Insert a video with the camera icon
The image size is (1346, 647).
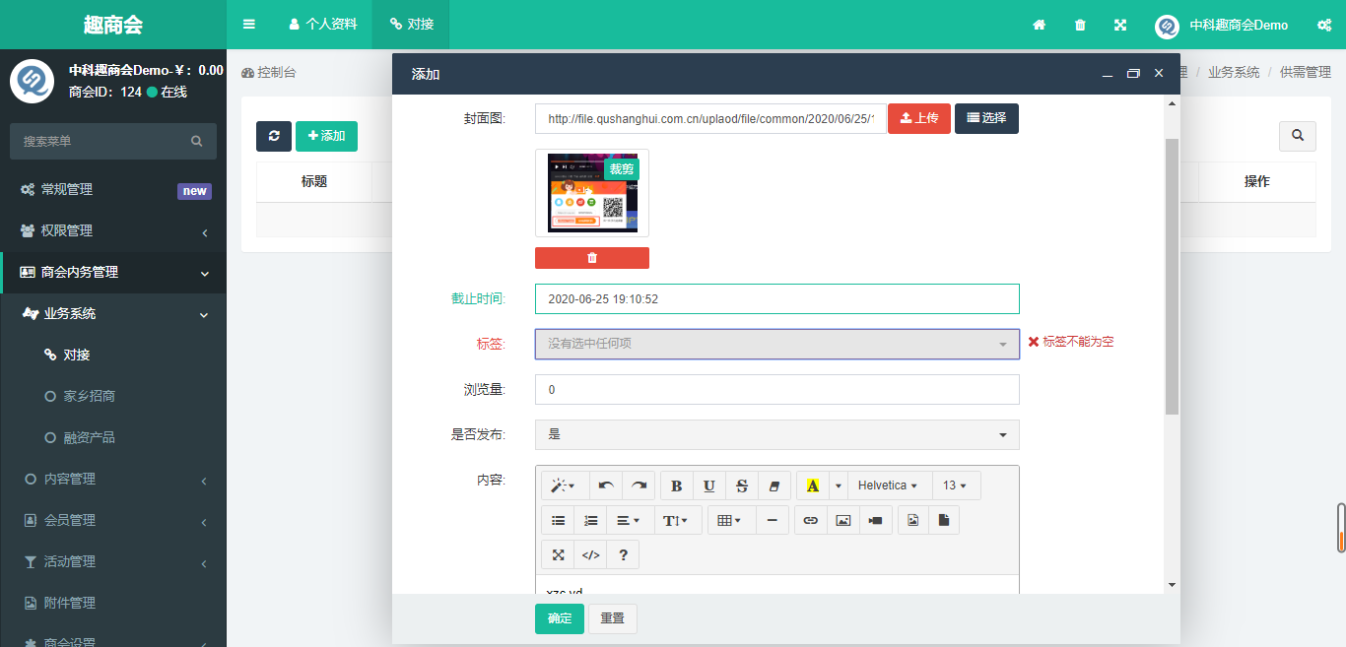pyautogui.click(x=875, y=520)
